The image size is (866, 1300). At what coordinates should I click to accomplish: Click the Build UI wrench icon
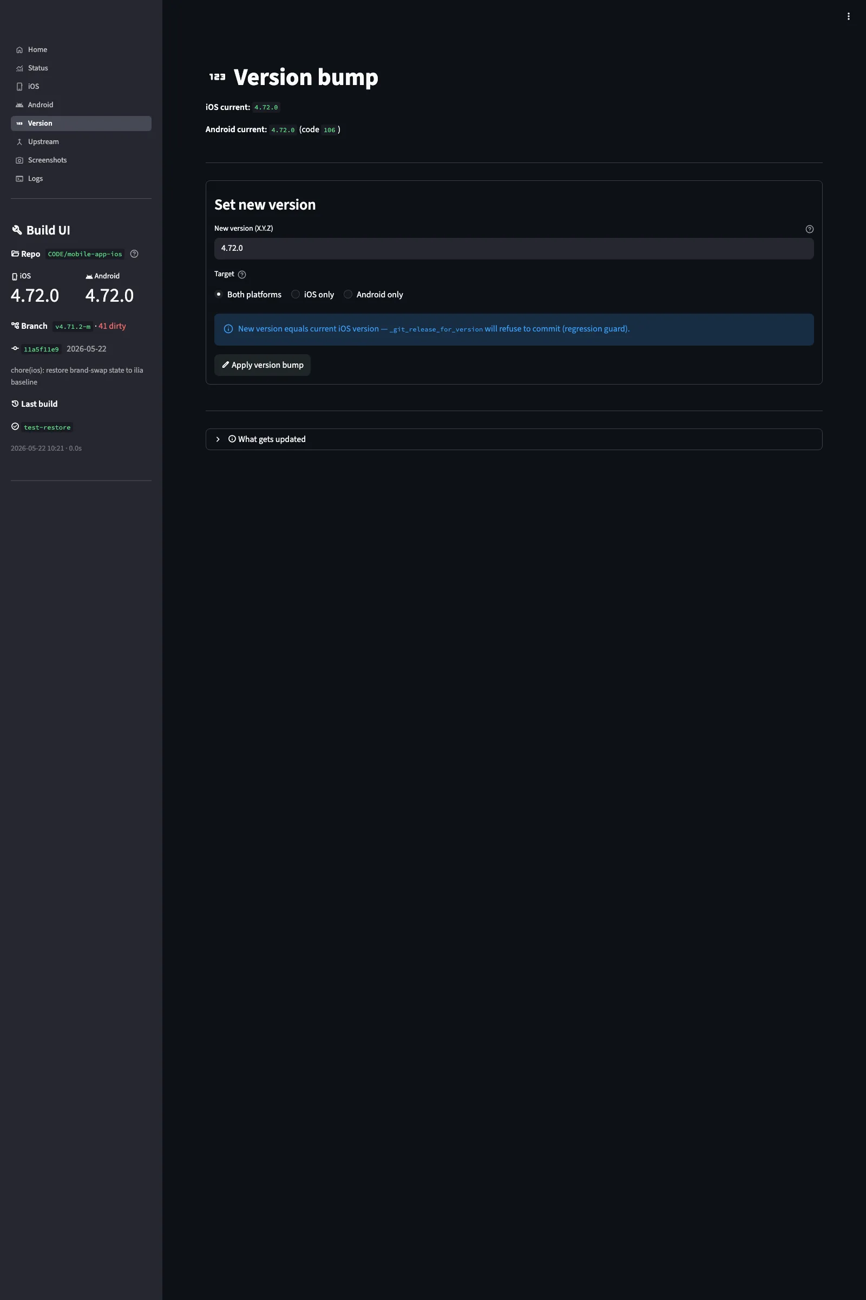(x=17, y=230)
